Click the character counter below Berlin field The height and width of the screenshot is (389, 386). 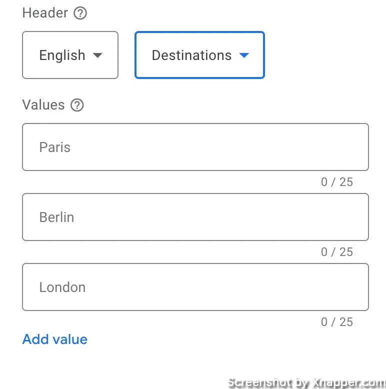337,252
